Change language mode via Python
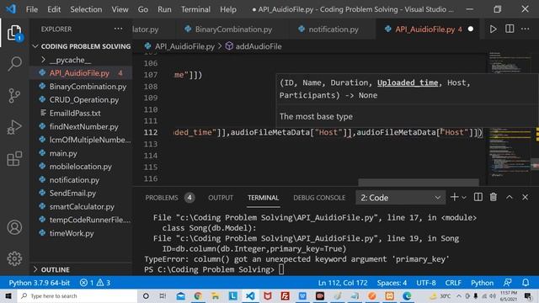 click(482, 283)
